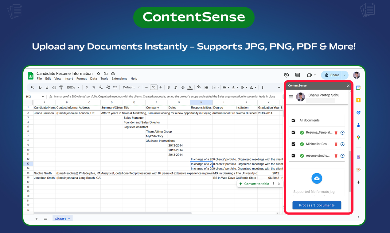
Task: Increase decimal places icon
Action: 108,87
